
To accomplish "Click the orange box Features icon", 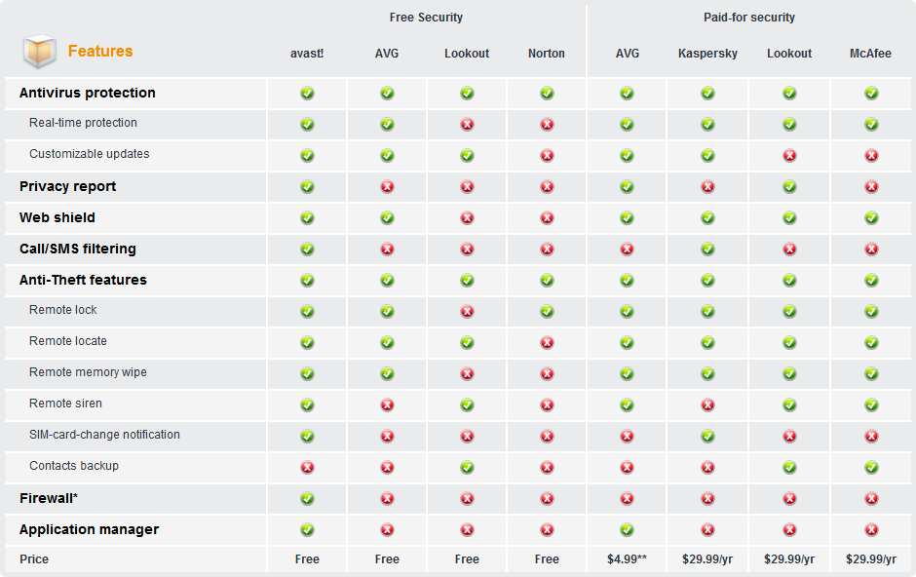I will click(x=40, y=52).
